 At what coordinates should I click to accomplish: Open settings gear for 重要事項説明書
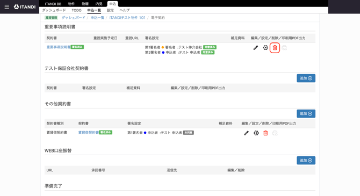265,48
